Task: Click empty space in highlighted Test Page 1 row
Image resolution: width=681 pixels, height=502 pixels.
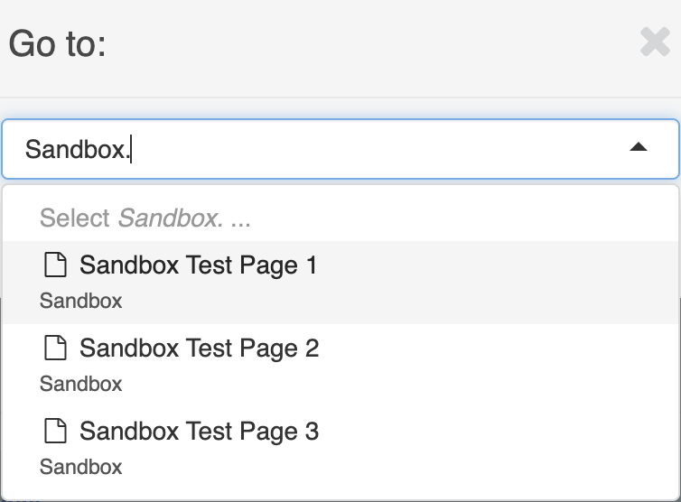Action: tap(497, 282)
